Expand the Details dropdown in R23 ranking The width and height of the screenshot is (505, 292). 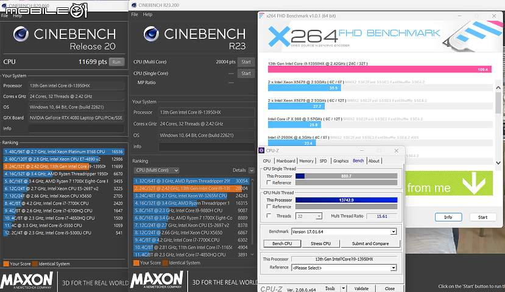pos(252,170)
